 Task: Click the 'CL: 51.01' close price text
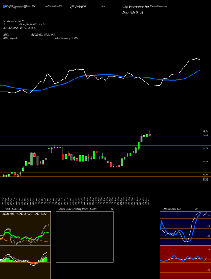pyautogui.click(x=78, y=8)
